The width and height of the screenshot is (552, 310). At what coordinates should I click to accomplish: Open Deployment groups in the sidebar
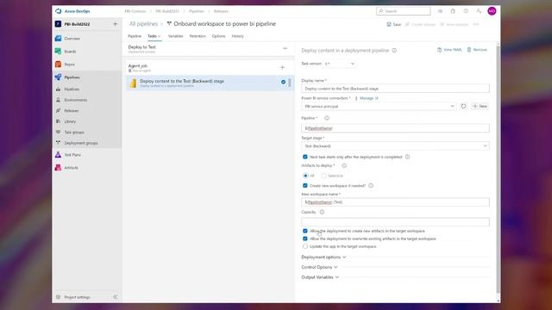[x=81, y=143]
